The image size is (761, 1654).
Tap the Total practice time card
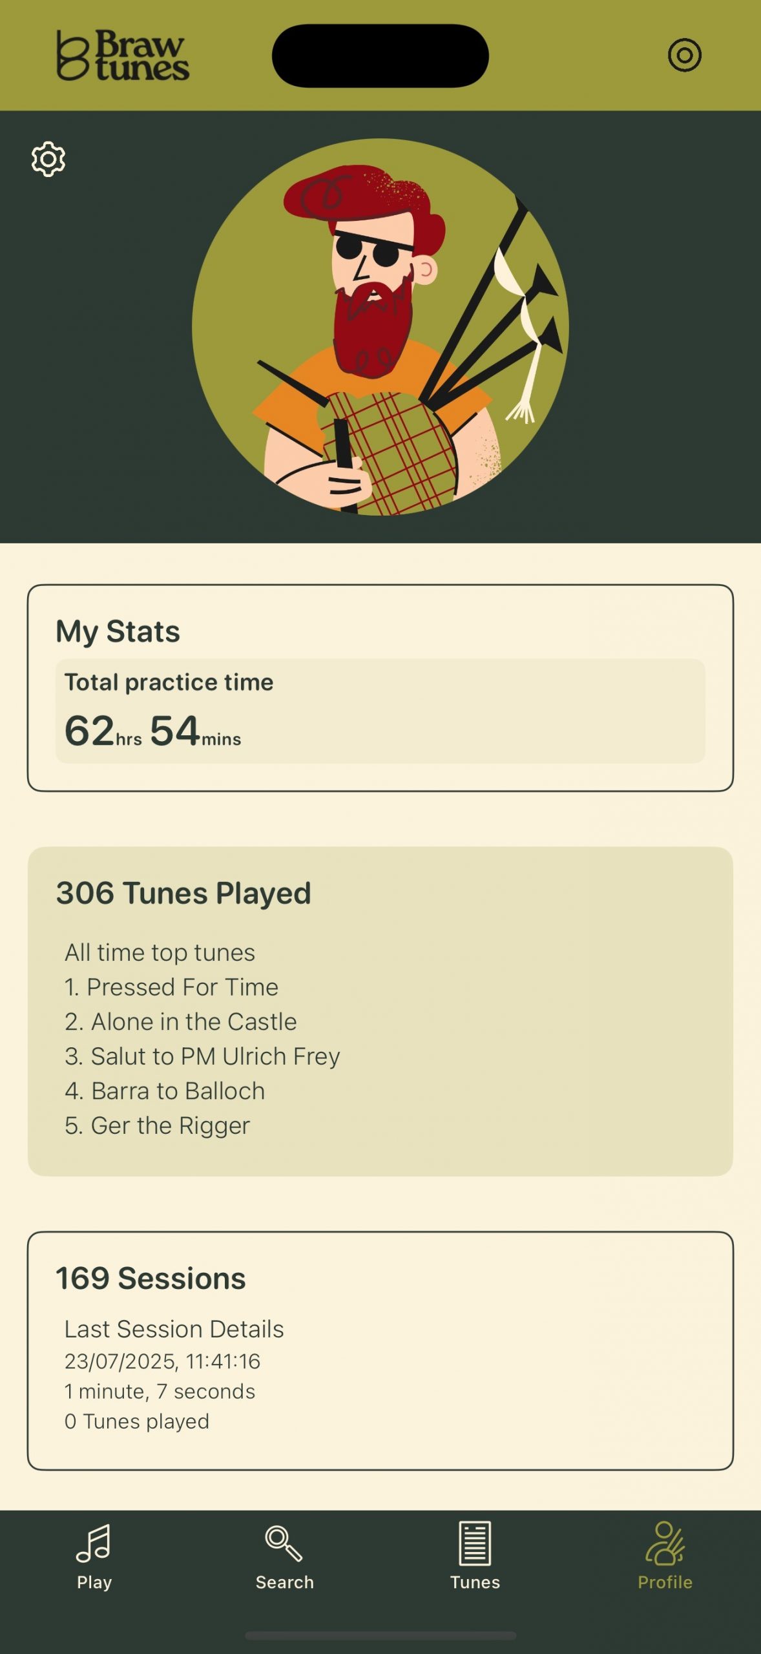coord(380,711)
